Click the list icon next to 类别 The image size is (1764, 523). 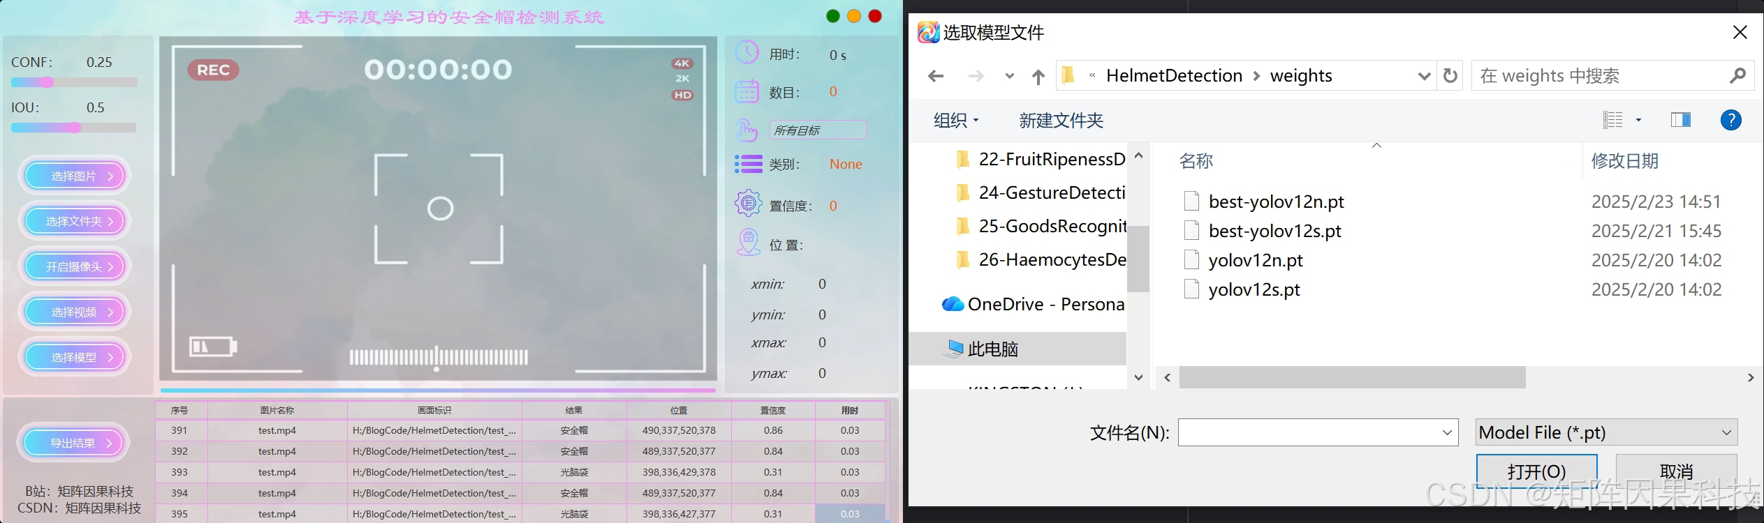[748, 164]
